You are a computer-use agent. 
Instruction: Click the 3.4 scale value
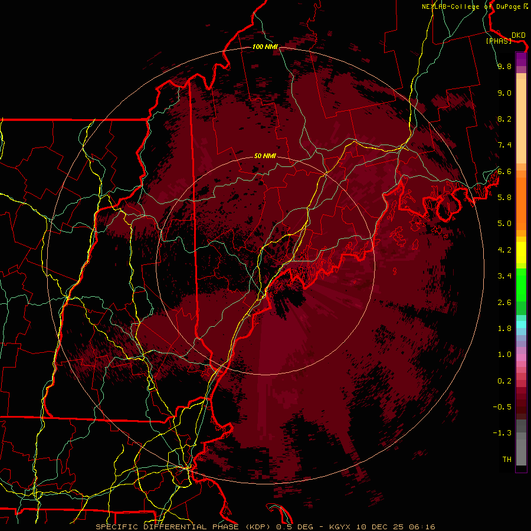pyautogui.click(x=504, y=276)
